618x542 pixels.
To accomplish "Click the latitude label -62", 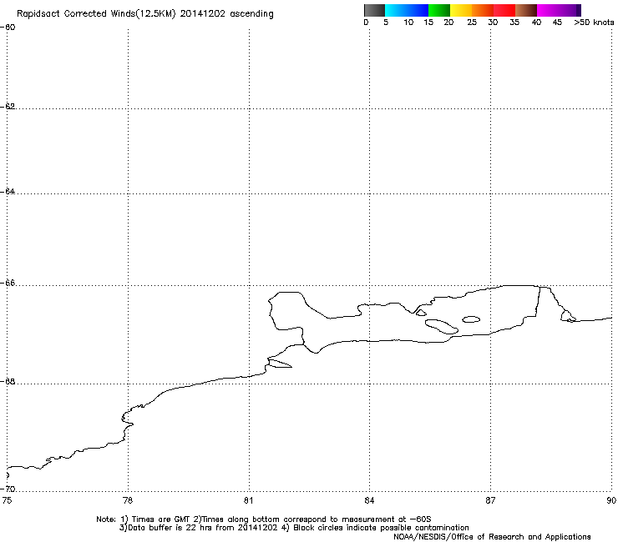I will click(x=8, y=106).
